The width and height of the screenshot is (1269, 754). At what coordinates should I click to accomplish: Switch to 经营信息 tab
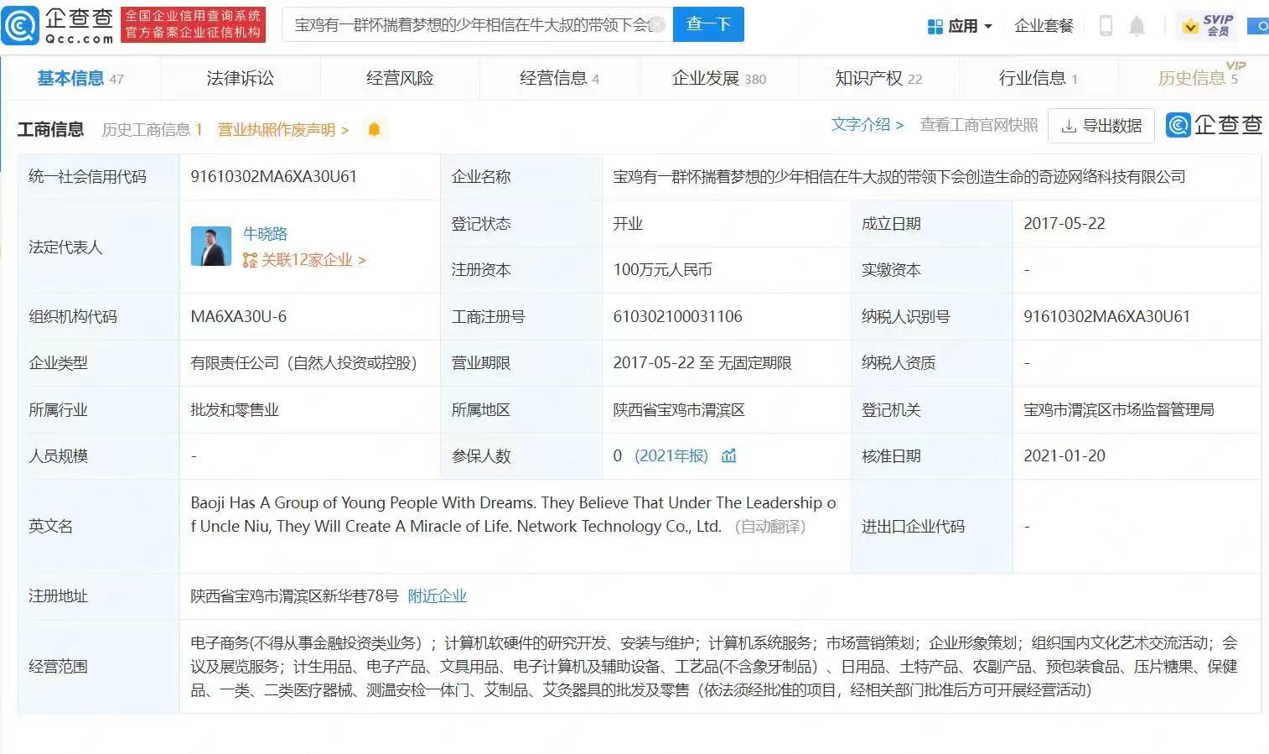tap(559, 78)
